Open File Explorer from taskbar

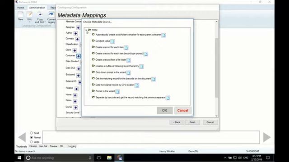[109, 158]
